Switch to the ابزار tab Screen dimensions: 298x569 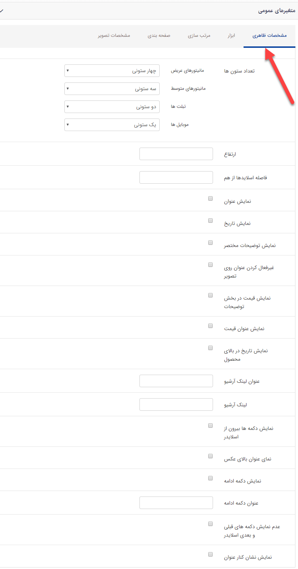pos(231,36)
